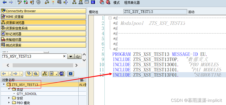
Task: Click the glasses Display button
Action: click(x=78, y=57)
